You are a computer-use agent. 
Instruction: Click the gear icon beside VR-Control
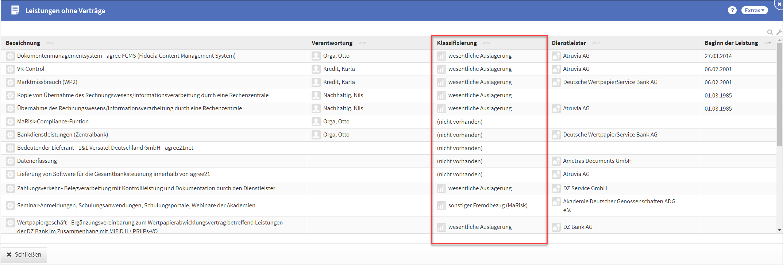point(10,69)
